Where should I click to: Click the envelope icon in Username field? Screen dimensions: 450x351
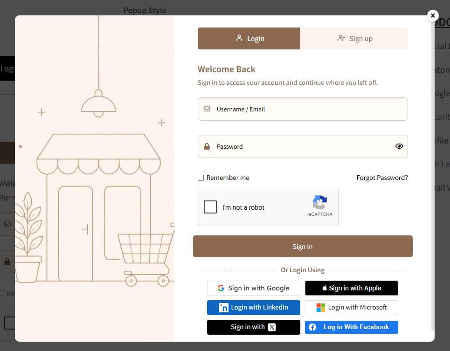207,109
